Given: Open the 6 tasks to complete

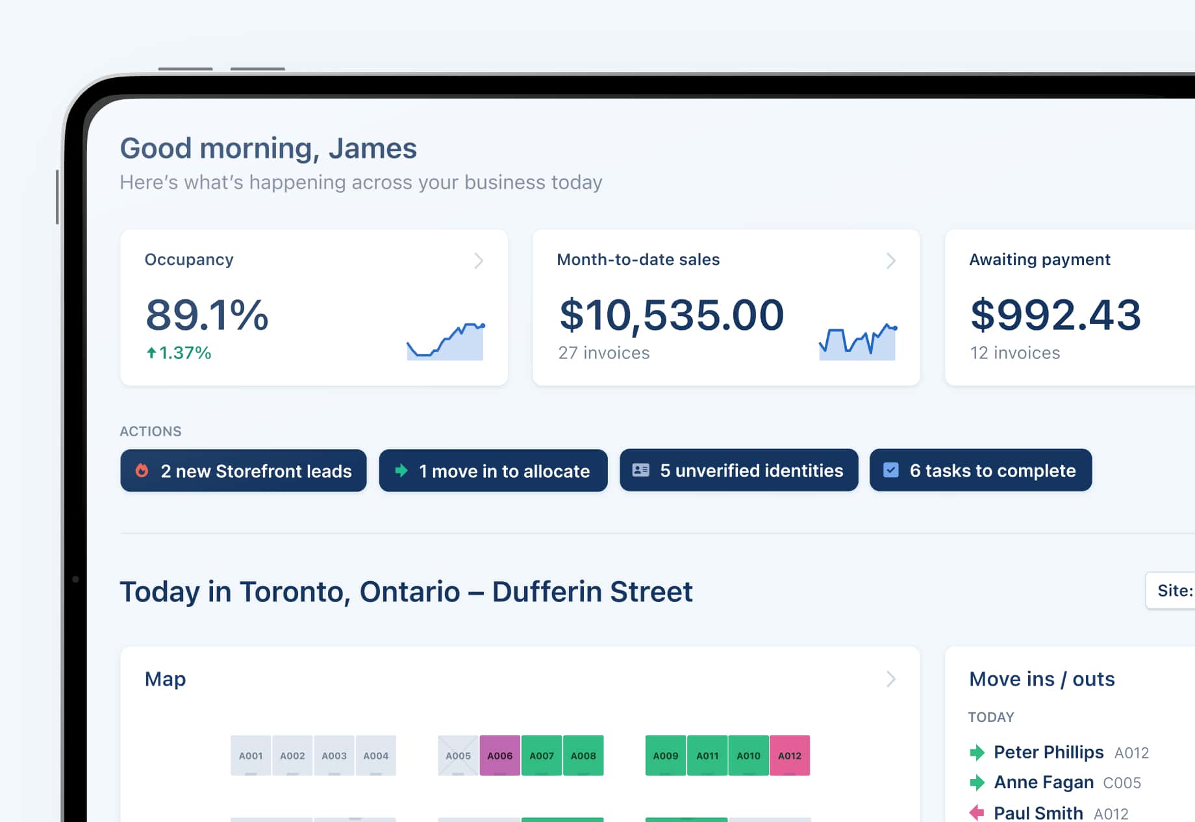Looking at the screenshot, I should point(980,470).
